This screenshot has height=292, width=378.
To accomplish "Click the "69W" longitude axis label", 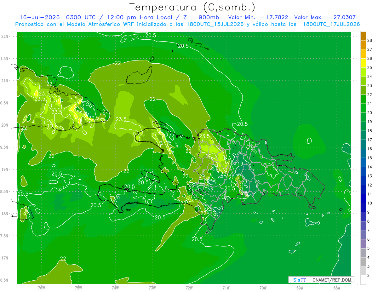I will 300,288.
